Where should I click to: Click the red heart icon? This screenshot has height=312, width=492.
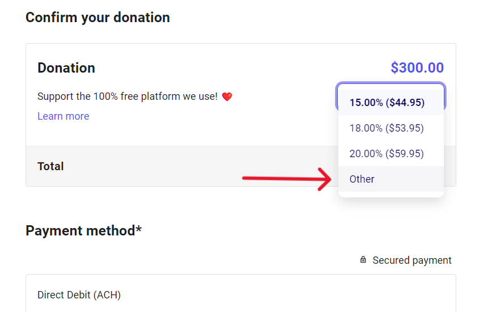[x=227, y=97]
